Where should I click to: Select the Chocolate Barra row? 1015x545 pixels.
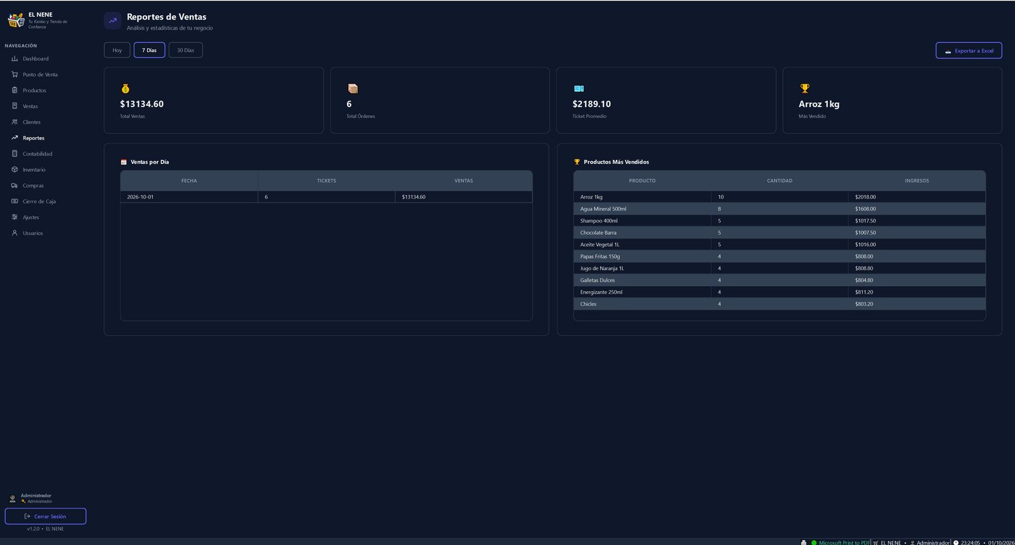[780, 233]
